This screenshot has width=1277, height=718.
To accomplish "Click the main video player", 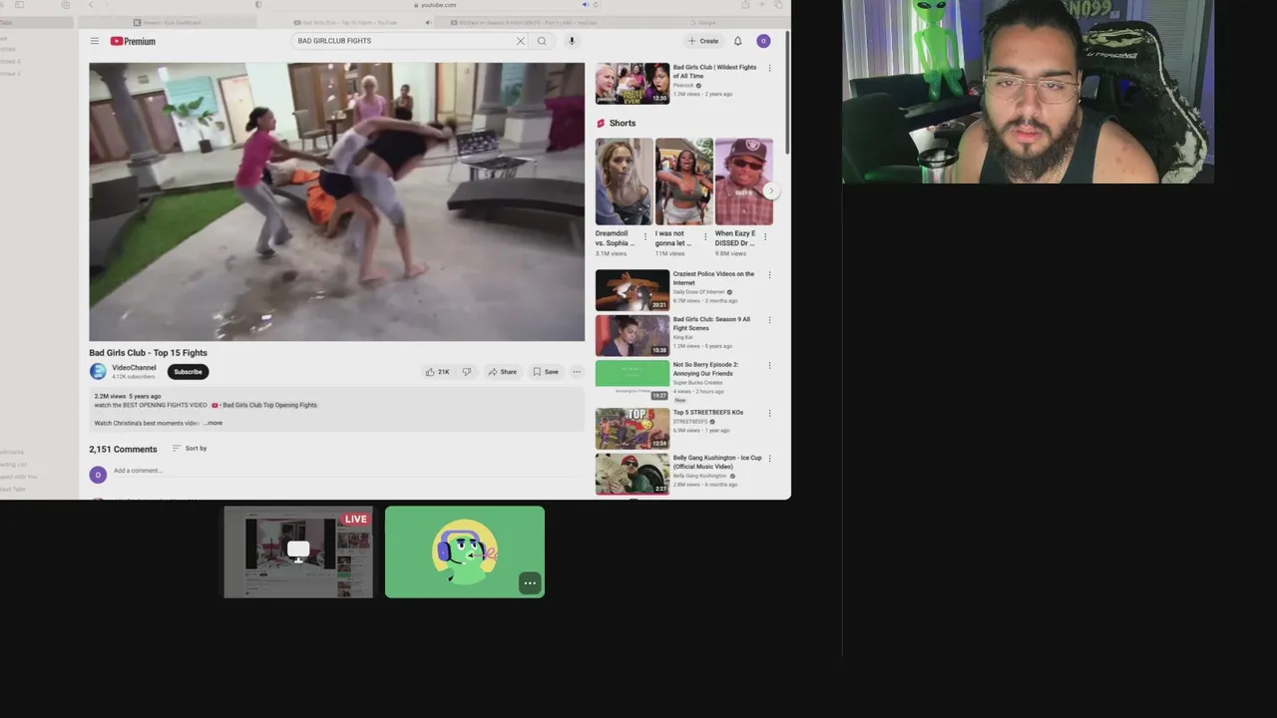I will [336, 202].
